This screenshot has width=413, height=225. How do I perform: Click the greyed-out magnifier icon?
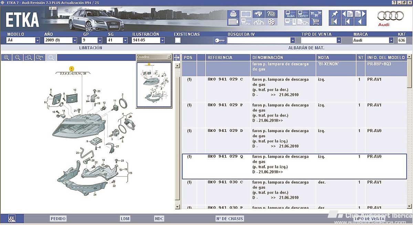(51, 57)
